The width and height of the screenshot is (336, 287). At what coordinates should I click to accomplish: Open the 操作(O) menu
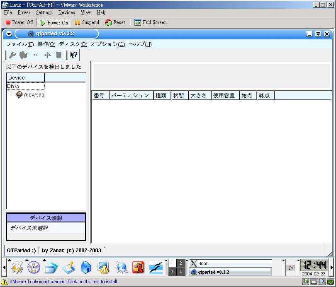pyautogui.click(x=46, y=44)
